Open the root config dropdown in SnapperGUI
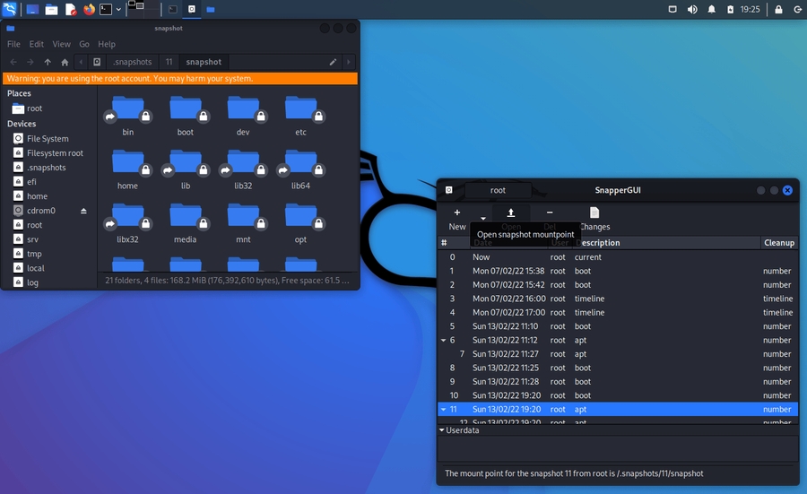Screen dimensions: 807x494 498,190
